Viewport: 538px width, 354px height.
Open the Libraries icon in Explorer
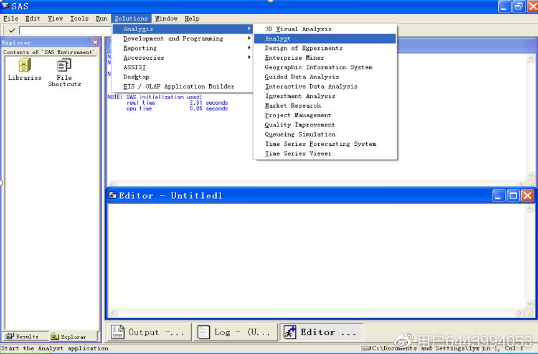[25, 66]
